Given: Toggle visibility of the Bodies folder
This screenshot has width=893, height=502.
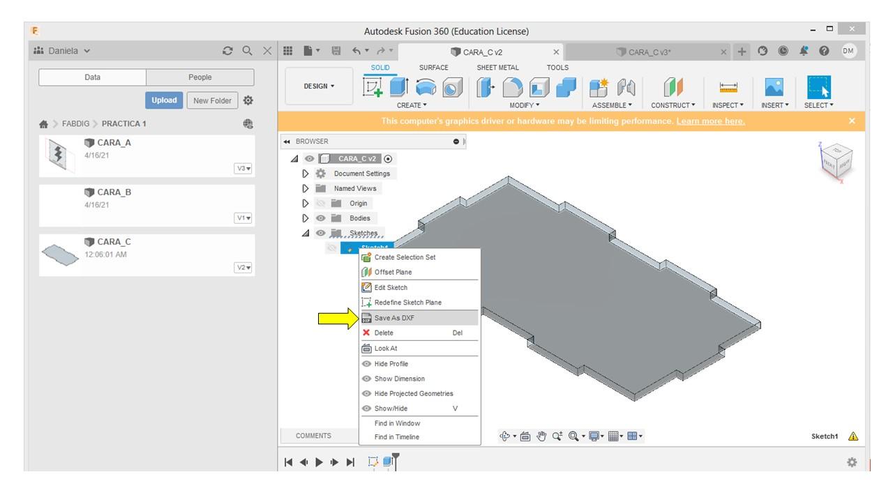Looking at the screenshot, I should [321, 218].
